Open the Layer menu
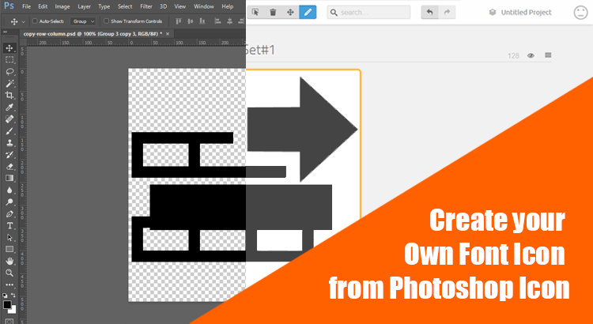593x324 pixels. [x=85, y=6]
